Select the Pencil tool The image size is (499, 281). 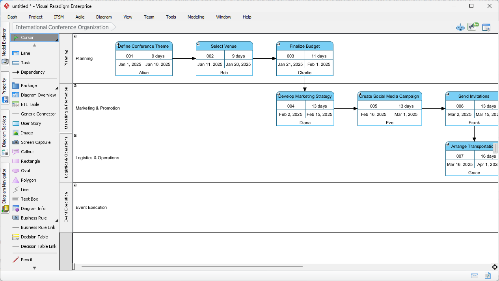[x=27, y=260]
